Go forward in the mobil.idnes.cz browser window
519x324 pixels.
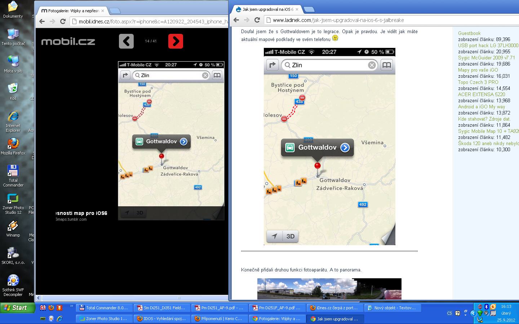[53, 21]
